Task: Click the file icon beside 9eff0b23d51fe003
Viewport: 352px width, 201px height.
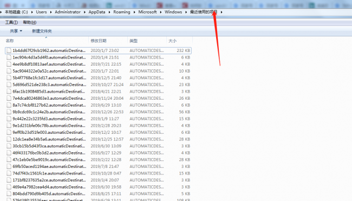Action: [9, 132]
